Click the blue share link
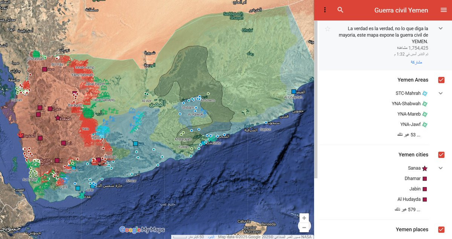 [416, 62]
